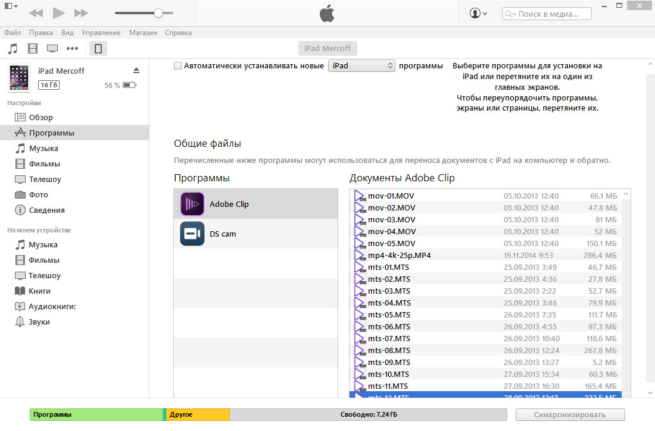Viewport: 655px width, 431px height.
Task: Select file mts-02.MTS
Action: click(x=485, y=279)
